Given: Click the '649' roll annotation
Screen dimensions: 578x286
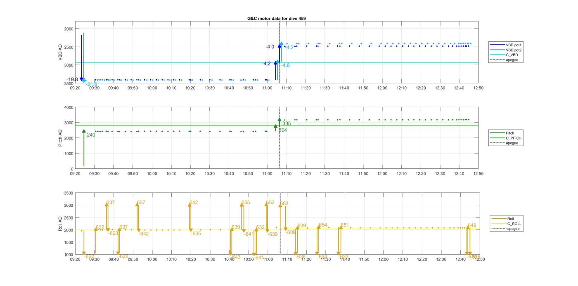Looking at the screenshot, I should click(x=472, y=225).
